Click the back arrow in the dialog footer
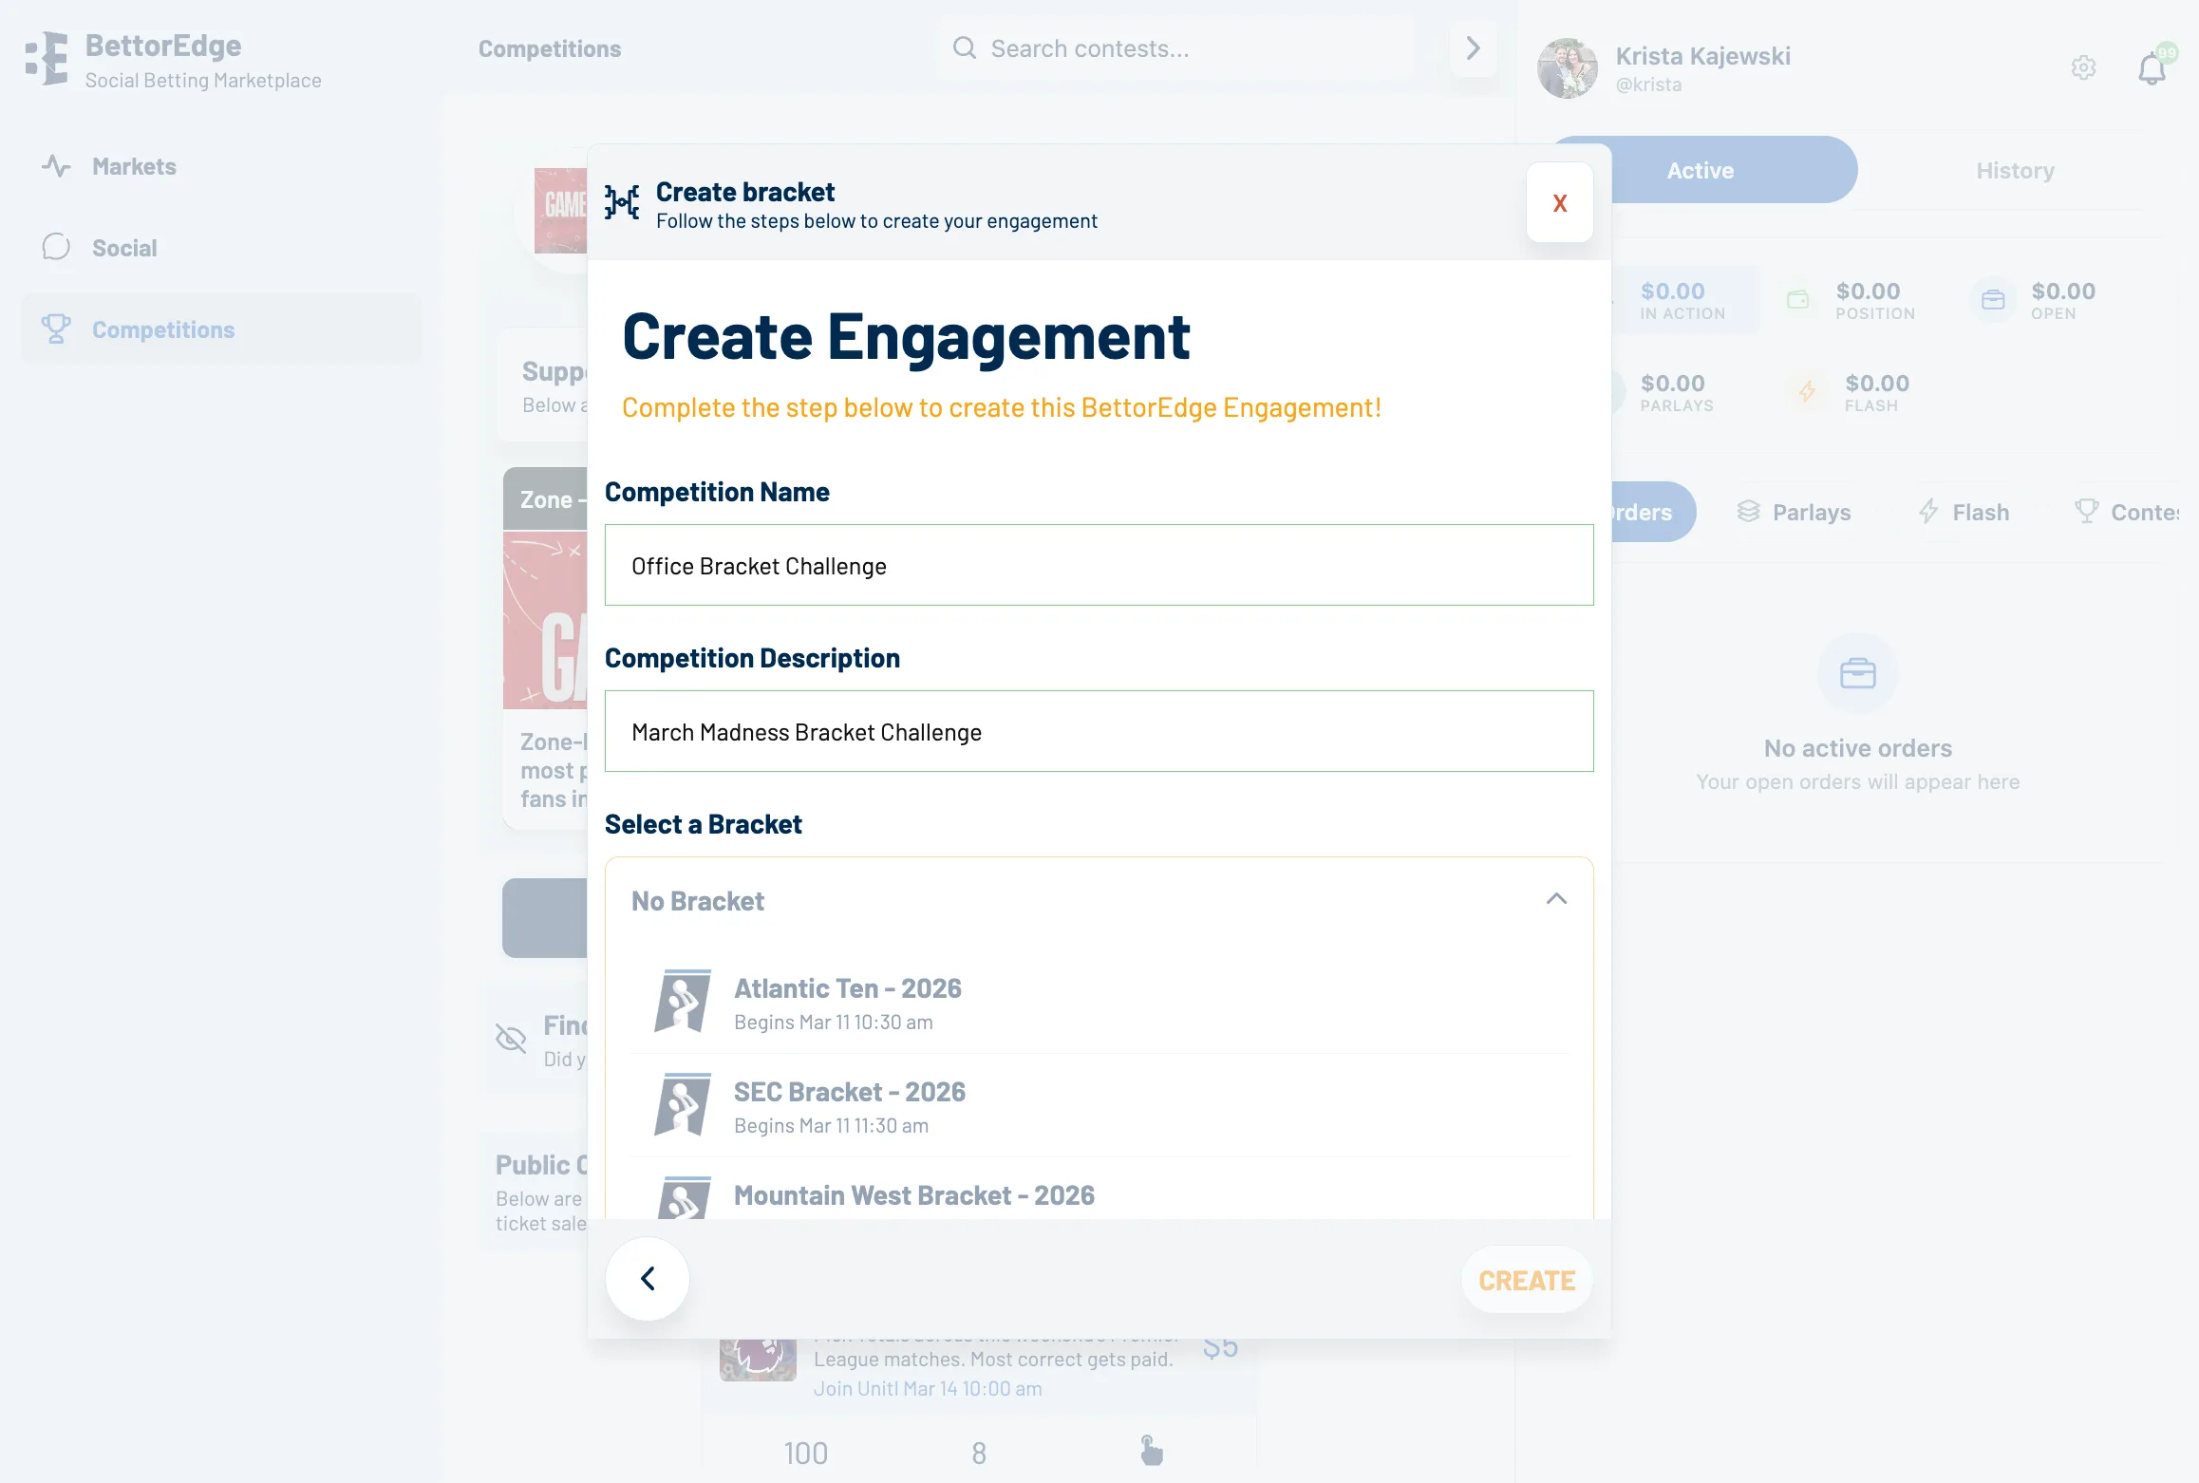The image size is (2199, 1483). pyautogui.click(x=648, y=1279)
